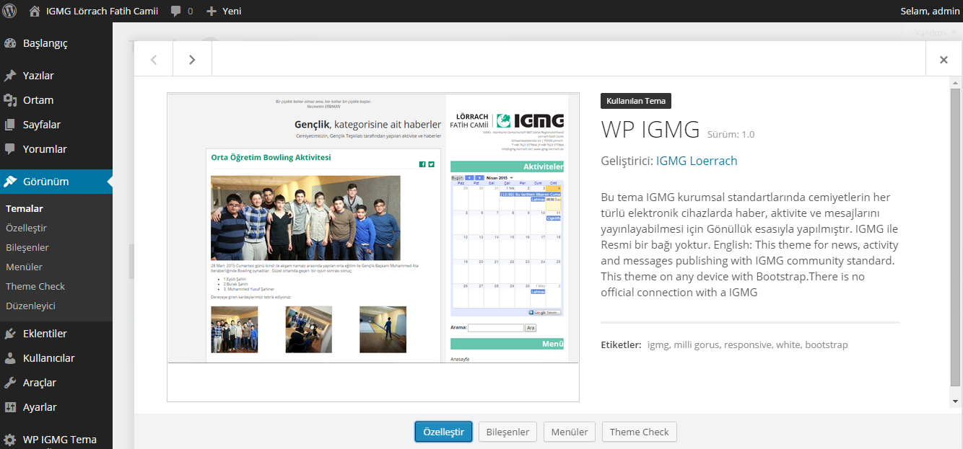Open comments bubble icon in admin bar

tap(176, 11)
